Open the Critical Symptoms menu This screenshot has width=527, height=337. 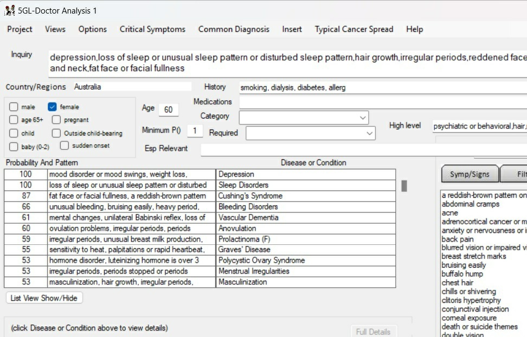click(x=152, y=29)
